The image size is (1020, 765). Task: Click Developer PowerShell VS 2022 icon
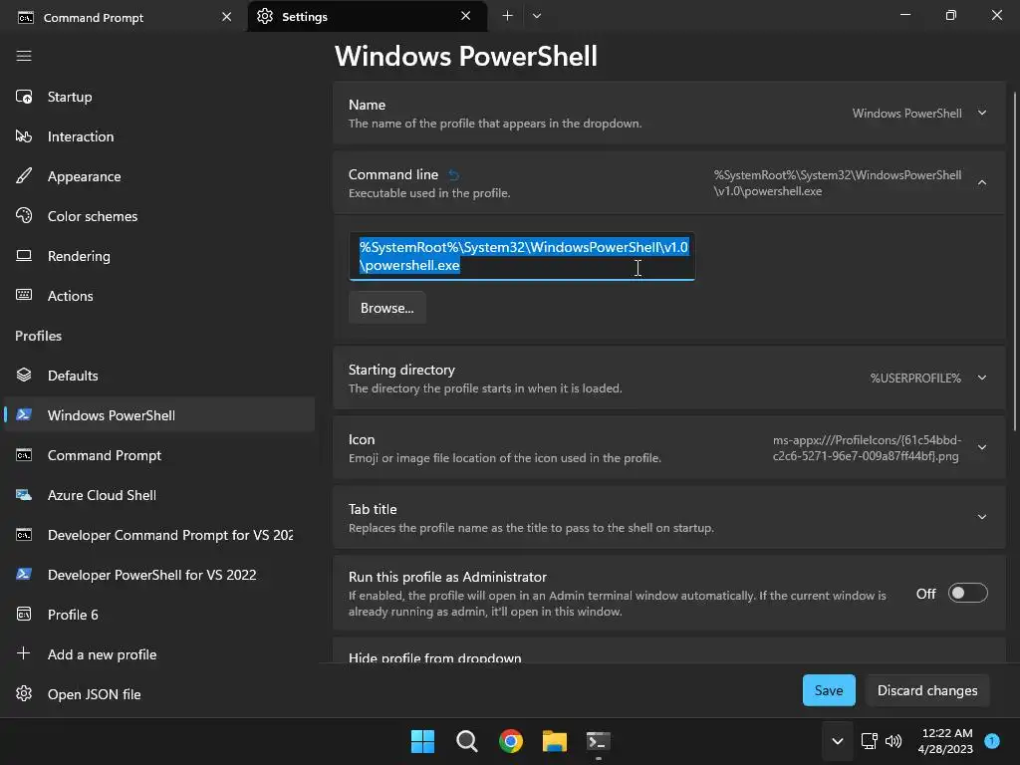(x=24, y=575)
